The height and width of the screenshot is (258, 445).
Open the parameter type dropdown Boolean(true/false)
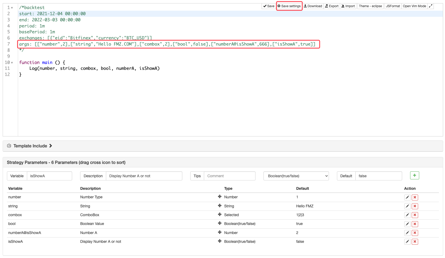click(x=296, y=176)
